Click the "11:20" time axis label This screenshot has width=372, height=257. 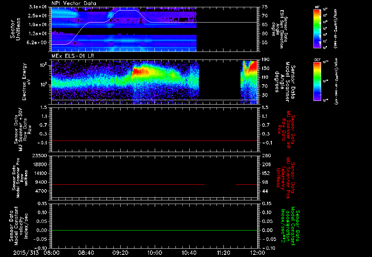(223, 253)
